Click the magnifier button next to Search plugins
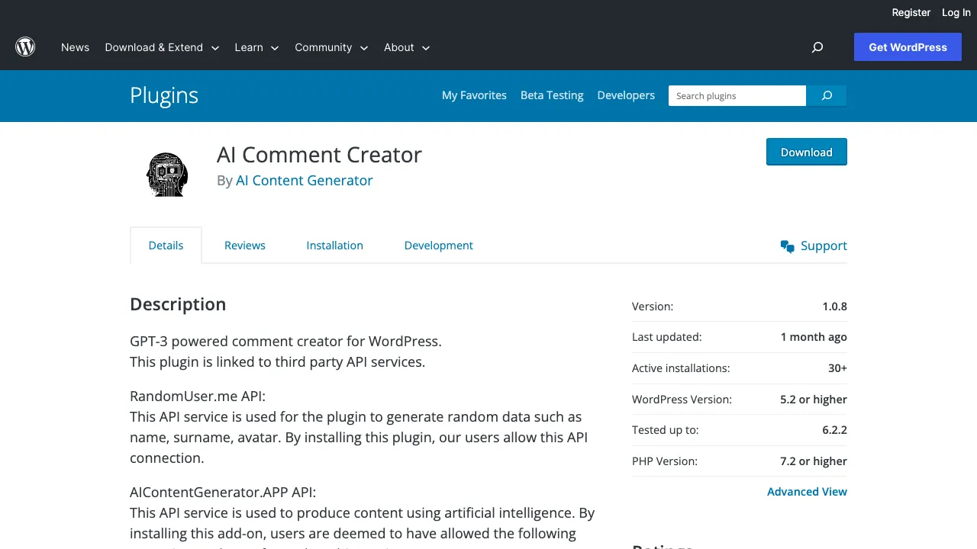977x549 pixels. (x=827, y=95)
